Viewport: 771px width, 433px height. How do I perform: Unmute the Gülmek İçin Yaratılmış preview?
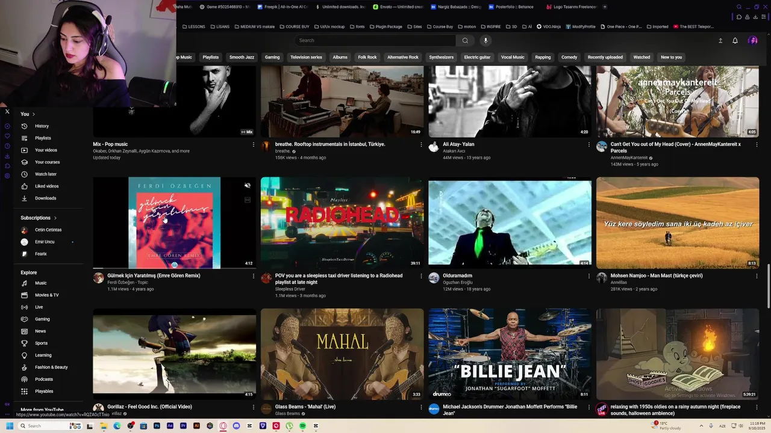(x=248, y=185)
